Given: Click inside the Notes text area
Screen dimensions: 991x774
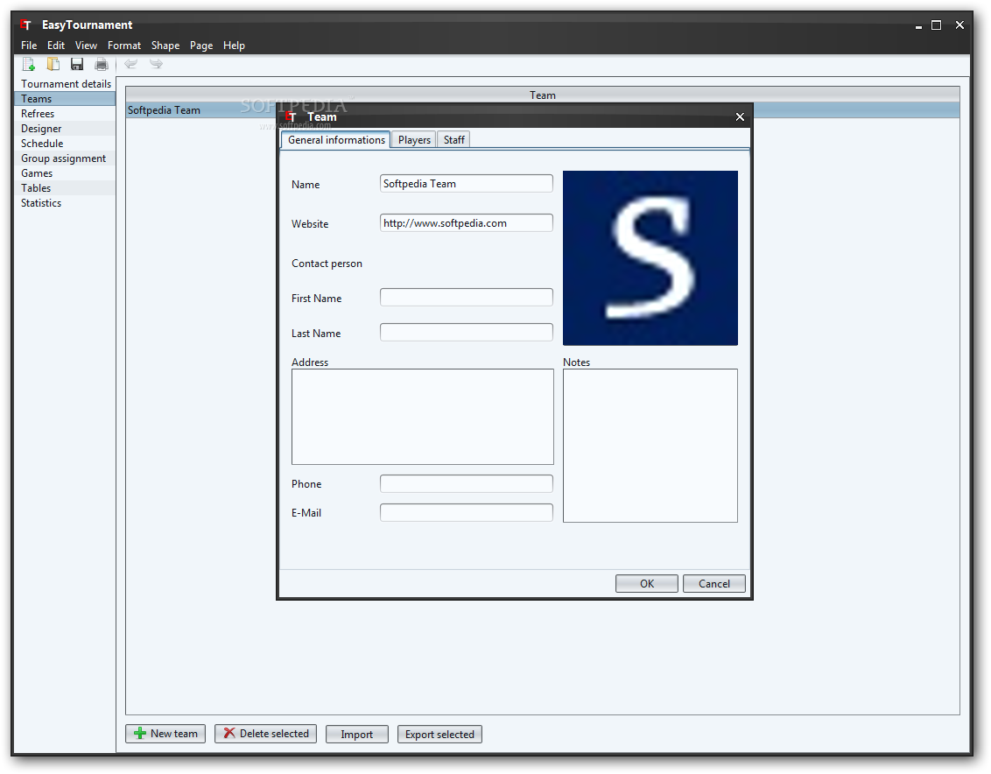Looking at the screenshot, I should click(650, 446).
